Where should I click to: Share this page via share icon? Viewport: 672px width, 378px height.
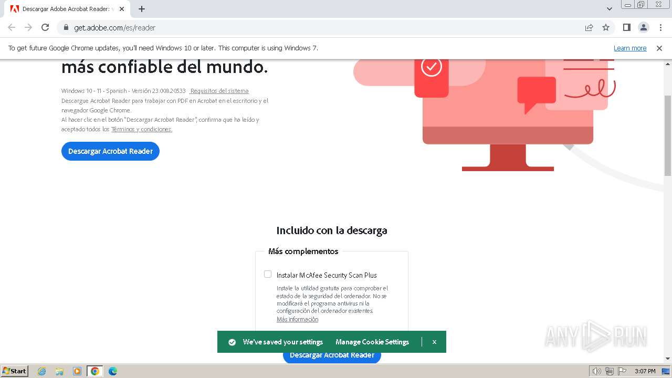589,27
